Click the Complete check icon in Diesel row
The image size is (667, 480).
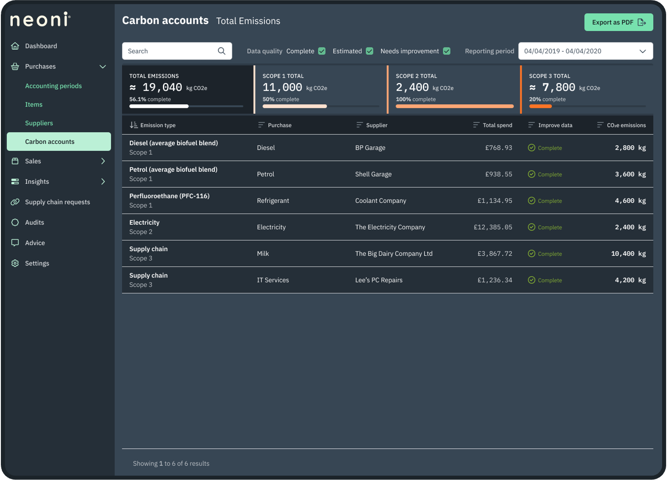point(531,148)
